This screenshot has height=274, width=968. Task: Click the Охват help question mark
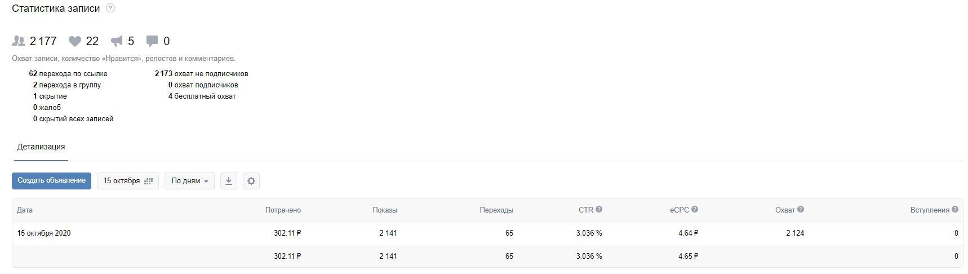(x=801, y=210)
